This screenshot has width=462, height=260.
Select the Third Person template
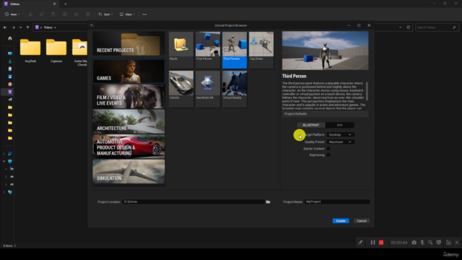235,50
